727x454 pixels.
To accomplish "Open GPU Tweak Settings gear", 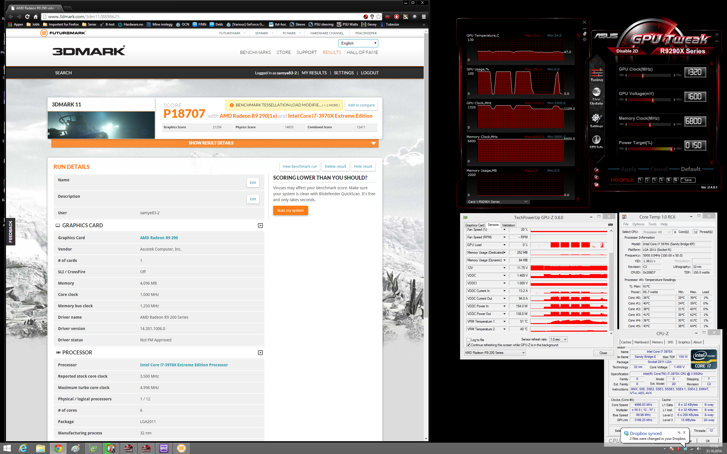I will (x=596, y=121).
